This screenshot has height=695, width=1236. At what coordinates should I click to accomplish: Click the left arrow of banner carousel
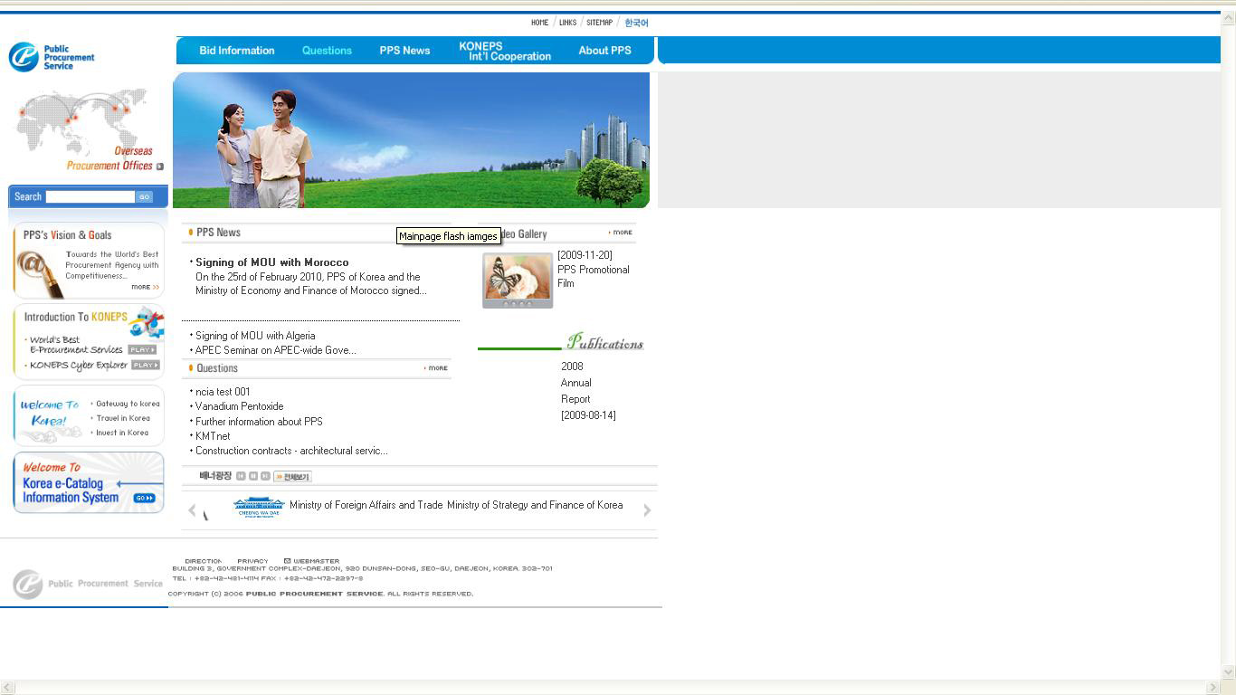[x=192, y=510]
